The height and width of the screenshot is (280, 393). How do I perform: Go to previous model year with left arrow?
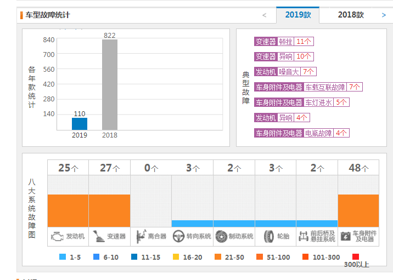tap(265, 15)
